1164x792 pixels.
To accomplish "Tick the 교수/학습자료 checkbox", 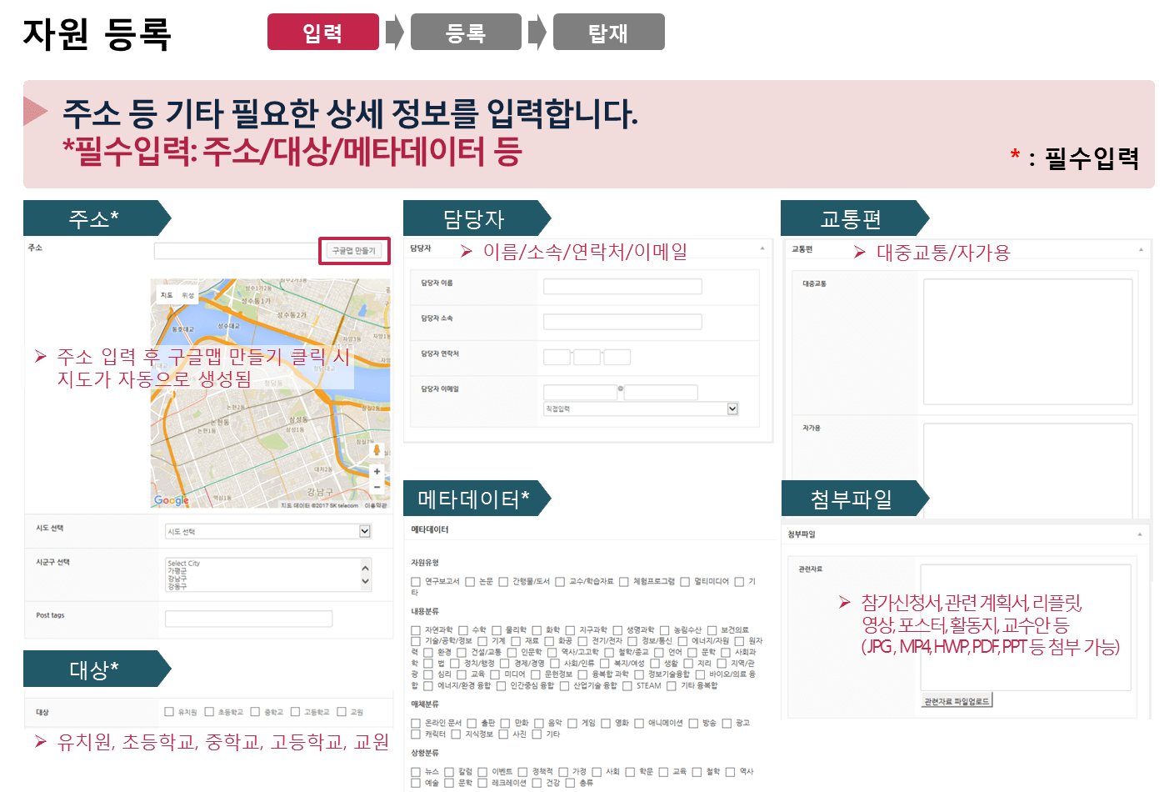I will (560, 582).
